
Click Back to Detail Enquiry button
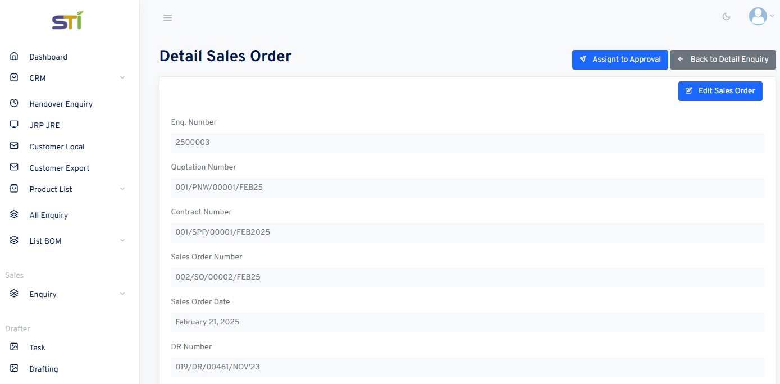723,60
